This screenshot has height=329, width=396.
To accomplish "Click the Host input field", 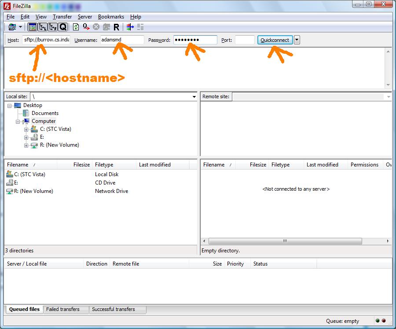I will [46, 40].
